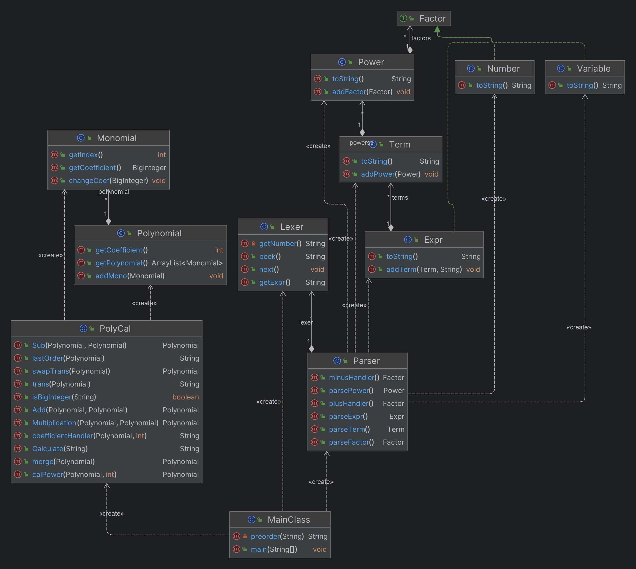The width and height of the screenshot is (636, 569).
Task: Click the 'factors' association label
Action: pos(421,38)
